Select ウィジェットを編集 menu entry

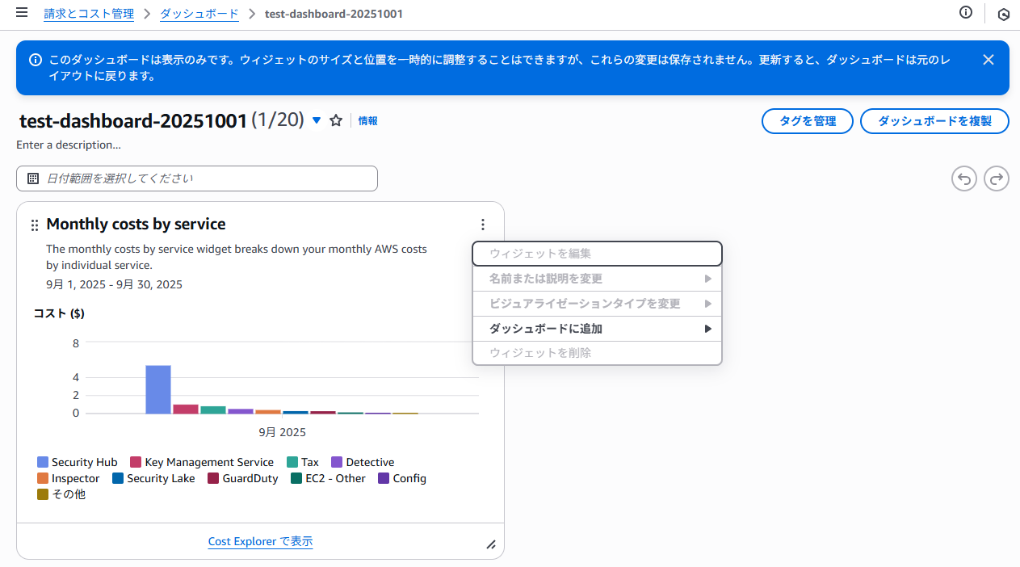point(597,254)
